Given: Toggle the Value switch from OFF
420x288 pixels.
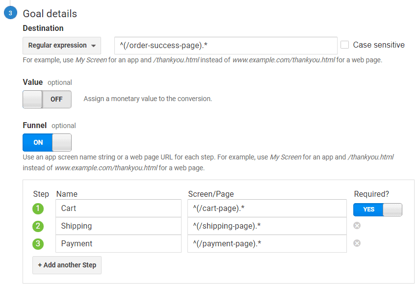Looking at the screenshot, I should pos(47,100).
